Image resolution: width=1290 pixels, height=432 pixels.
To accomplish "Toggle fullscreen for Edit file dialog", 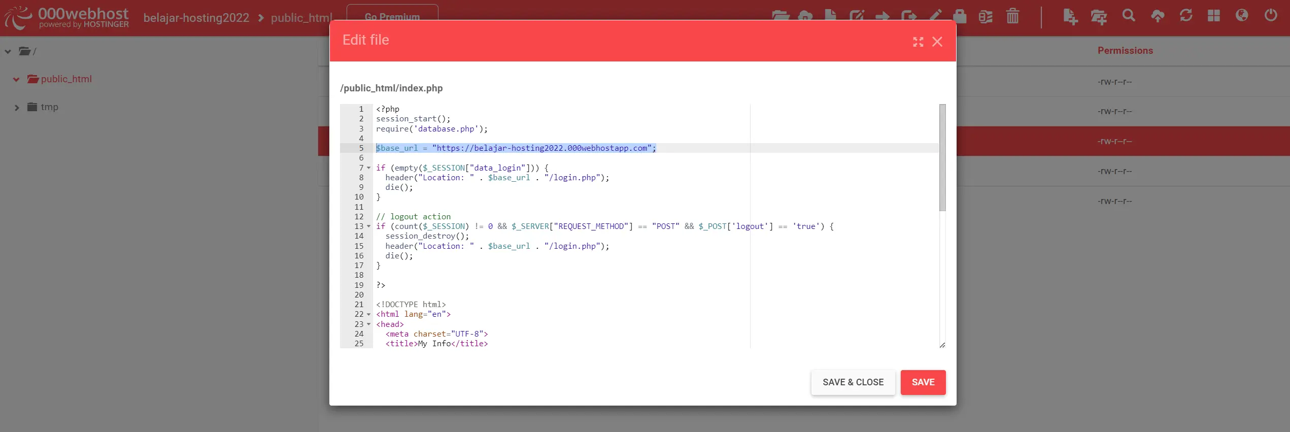I will tap(918, 42).
